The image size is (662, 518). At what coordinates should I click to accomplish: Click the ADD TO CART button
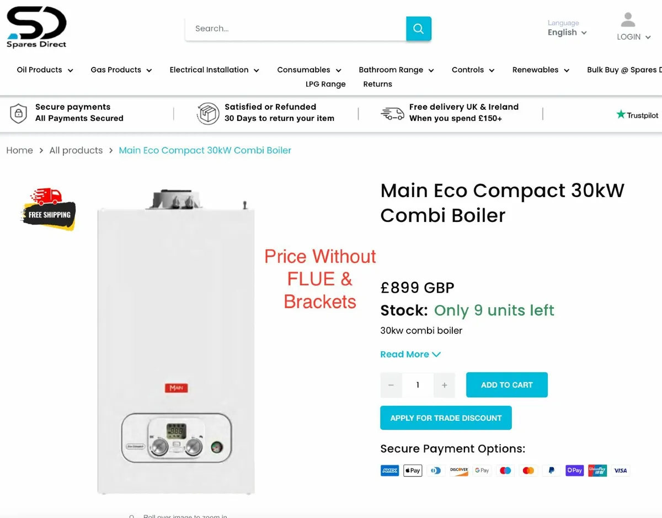coord(506,385)
